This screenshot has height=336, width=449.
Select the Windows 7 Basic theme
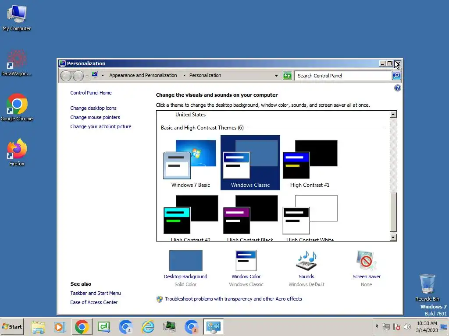tap(190, 163)
